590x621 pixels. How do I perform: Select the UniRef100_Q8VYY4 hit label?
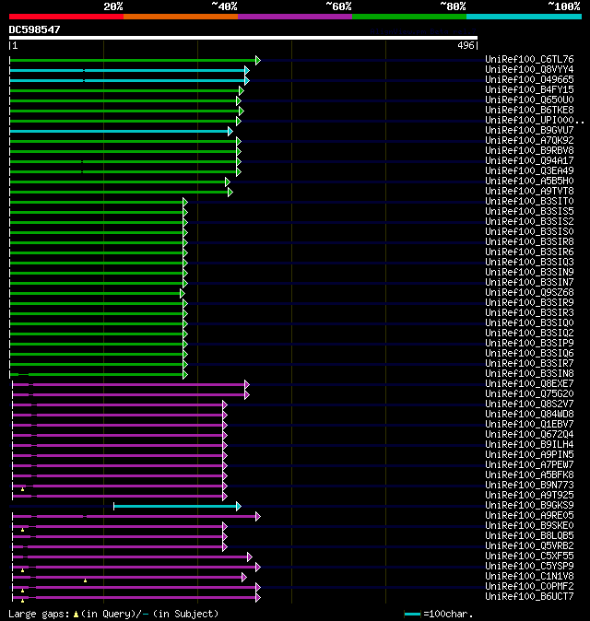tap(529, 70)
